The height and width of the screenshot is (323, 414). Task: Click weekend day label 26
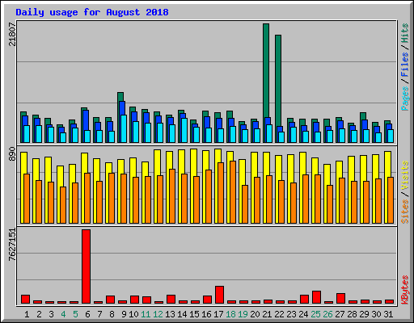[327, 314]
